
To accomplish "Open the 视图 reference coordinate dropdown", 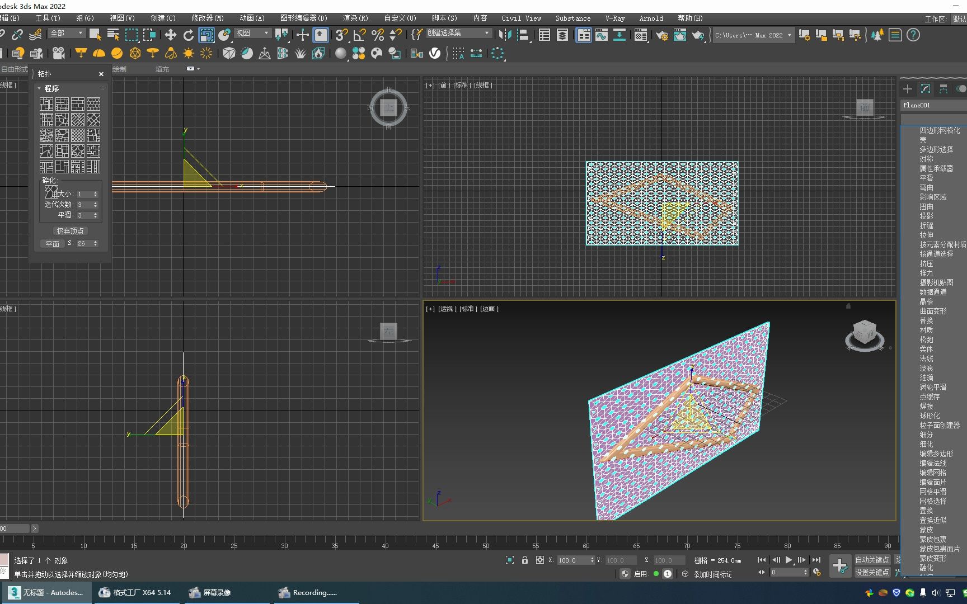I will 253,34.
